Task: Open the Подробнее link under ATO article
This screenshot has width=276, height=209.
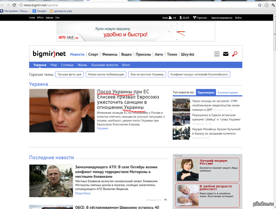Action: point(83,193)
